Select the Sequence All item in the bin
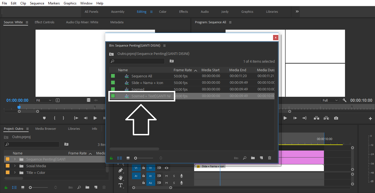The width and height of the screenshot is (375, 193). click(x=142, y=76)
